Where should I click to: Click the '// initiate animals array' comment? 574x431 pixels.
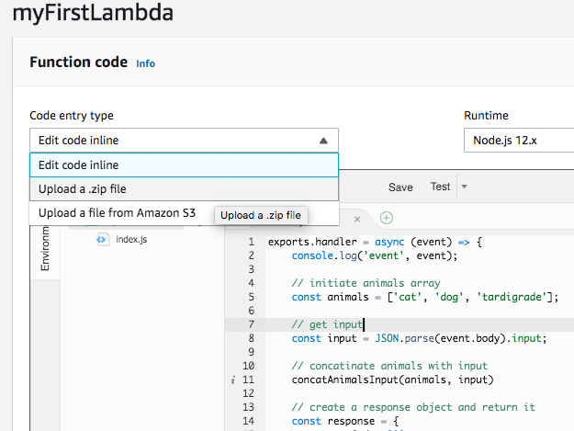[366, 283]
